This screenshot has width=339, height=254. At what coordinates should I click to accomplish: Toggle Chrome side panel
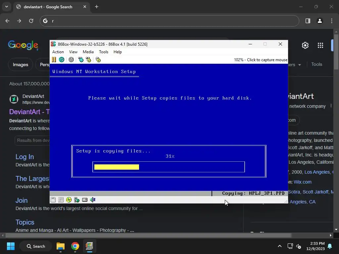tap(308, 21)
